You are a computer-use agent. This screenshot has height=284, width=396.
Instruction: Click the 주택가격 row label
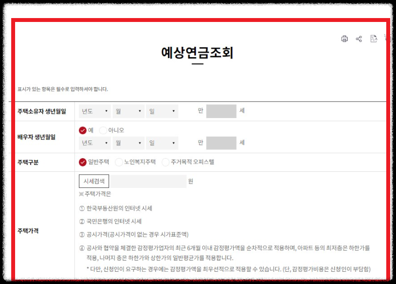pyautogui.click(x=28, y=231)
